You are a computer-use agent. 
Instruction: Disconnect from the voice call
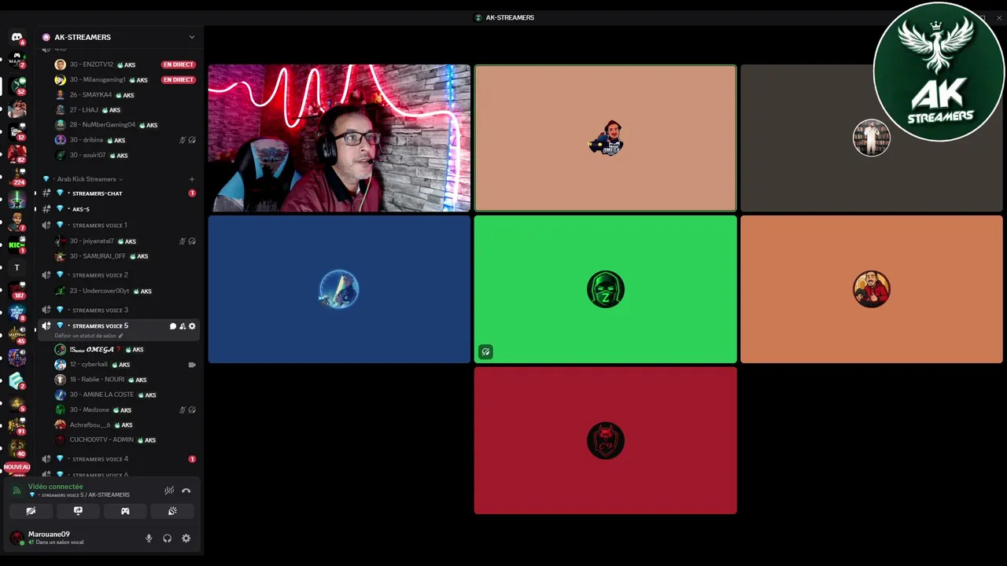pyautogui.click(x=186, y=491)
